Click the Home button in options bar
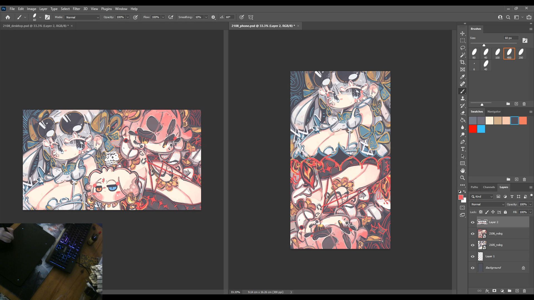 (x=8, y=17)
